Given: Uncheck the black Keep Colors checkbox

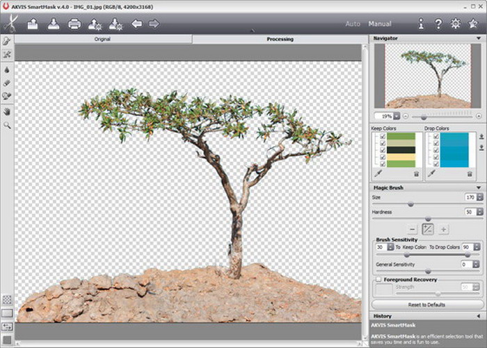Looking at the screenshot, I should tap(383, 150).
